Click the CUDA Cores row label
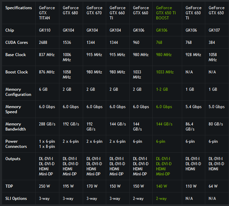The height and width of the screenshot is (206, 229). coord(17,42)
